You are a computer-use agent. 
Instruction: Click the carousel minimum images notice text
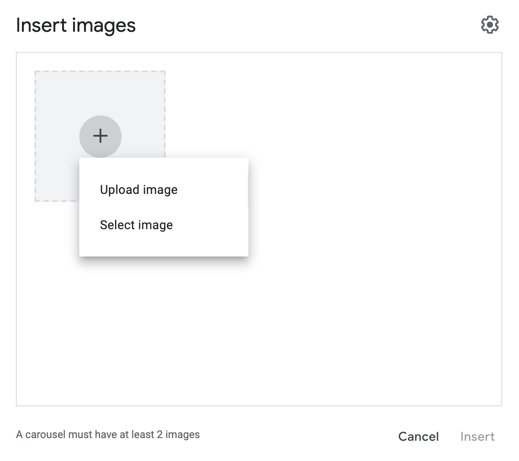pyautogui.click(x=108, y=435)
